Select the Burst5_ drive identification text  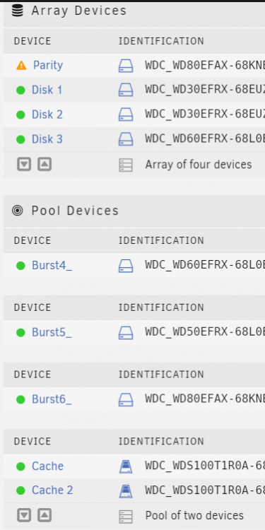coord(205,332)
